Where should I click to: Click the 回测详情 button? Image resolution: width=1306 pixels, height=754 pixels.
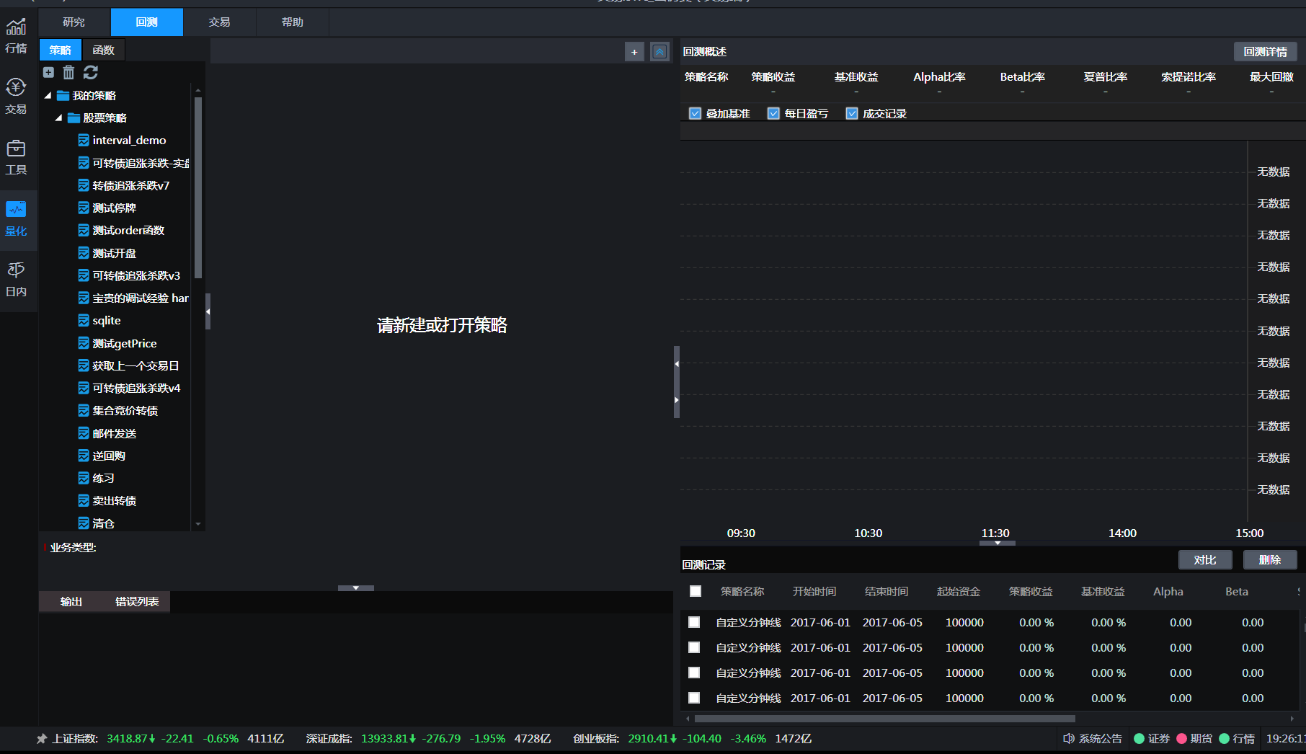click(1266, 52)
